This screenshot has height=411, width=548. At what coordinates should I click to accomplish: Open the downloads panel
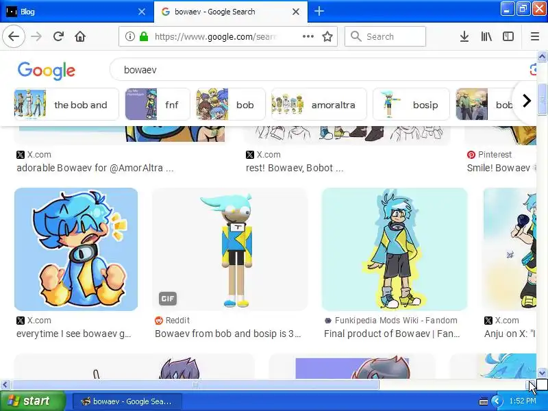[x=464, y=36]
